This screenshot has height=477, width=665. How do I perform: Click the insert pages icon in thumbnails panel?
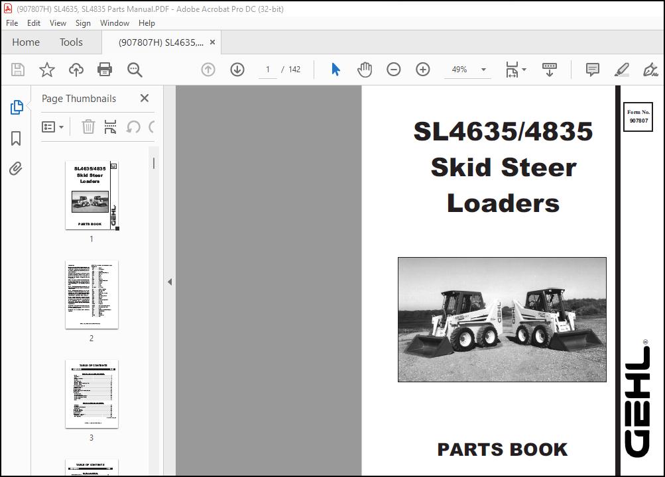point(110,127)
